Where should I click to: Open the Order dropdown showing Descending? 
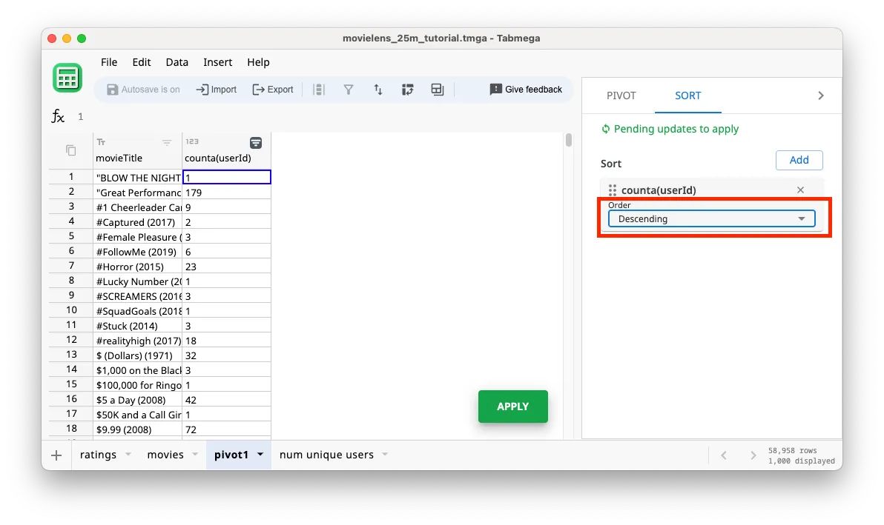tap(711, 218)
